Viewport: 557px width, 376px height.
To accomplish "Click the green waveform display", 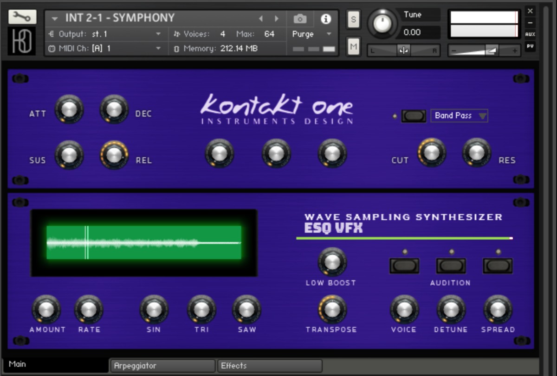I will (x=144, y=242).
